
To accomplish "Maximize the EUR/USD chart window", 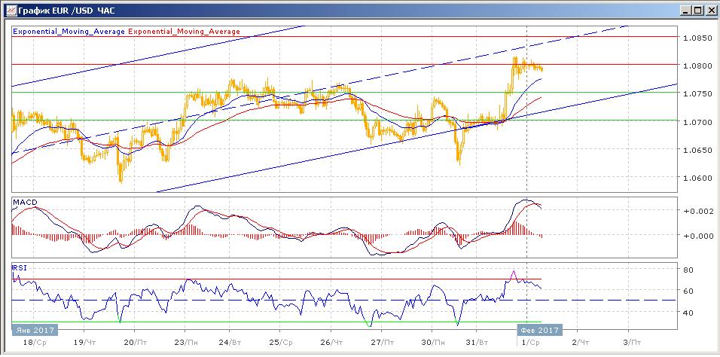I will click(x=697, y=10).
